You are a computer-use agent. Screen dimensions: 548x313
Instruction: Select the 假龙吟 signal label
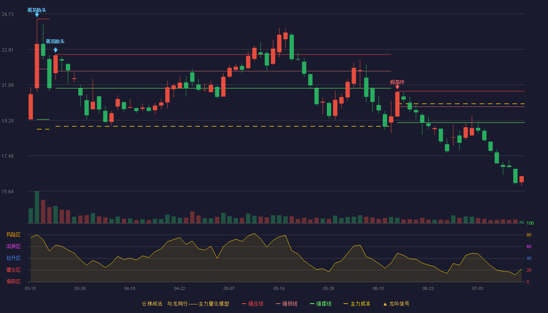[x=397, y=82]
